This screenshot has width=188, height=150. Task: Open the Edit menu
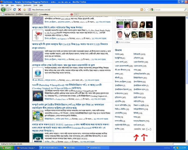coord(7,5)
